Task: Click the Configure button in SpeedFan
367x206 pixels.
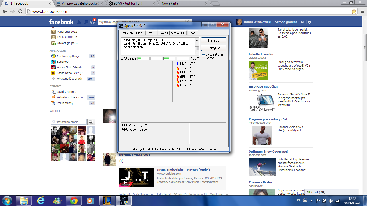Action: coord(214,48)
